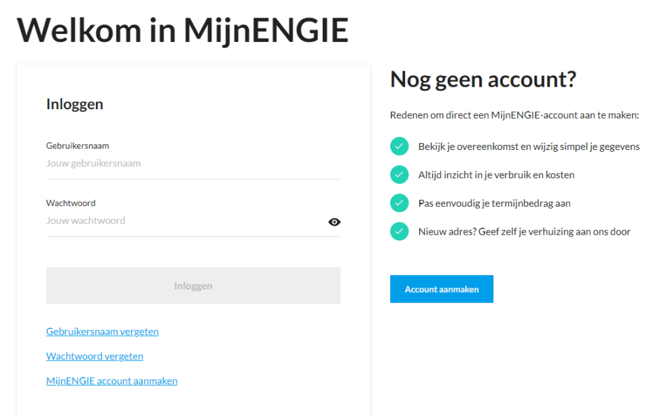Click the checkmark icon next to verbruik en kosten

click(400, 174)
